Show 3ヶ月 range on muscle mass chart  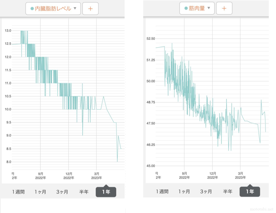206,191
